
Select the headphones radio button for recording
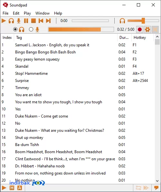pos(15,29)
